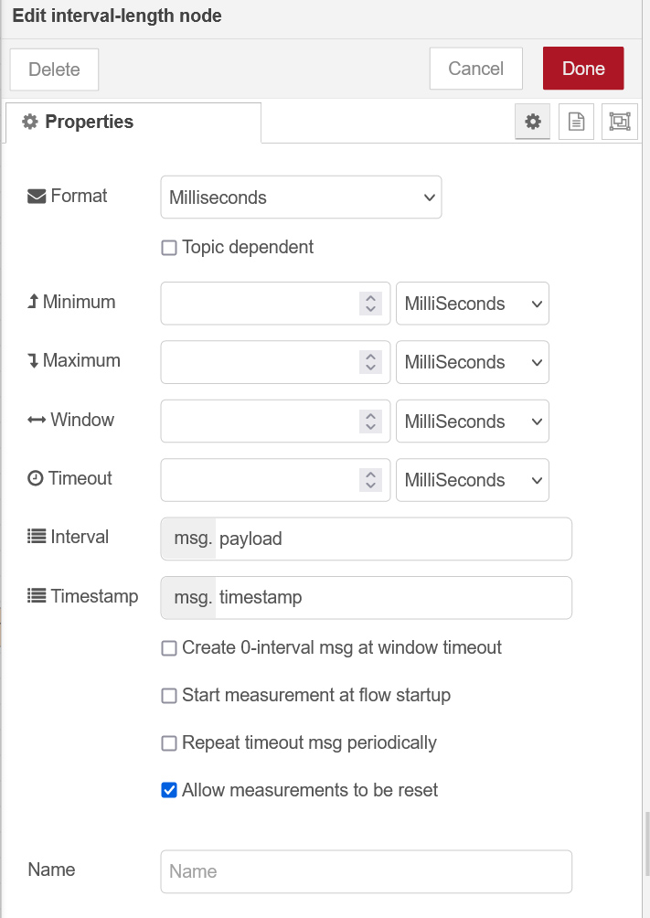Uncheck Allow measurements to be reset
650x918 pixels.
point(169,791)
